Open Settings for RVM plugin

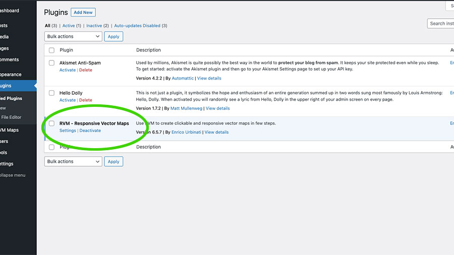tap(68, 131)
